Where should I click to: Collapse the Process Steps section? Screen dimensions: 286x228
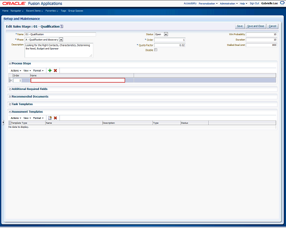tap(10, 63)
